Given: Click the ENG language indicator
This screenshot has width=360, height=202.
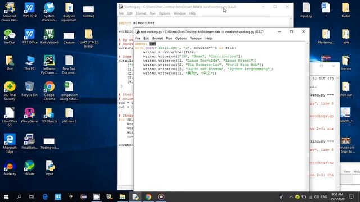Looking at the screenshot, I should pos(324,197).
